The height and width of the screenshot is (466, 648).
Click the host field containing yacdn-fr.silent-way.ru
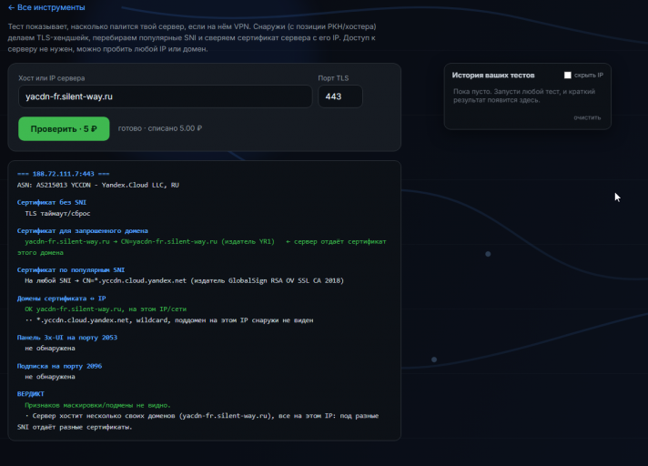pyautogui.click(x=166, y=96)
